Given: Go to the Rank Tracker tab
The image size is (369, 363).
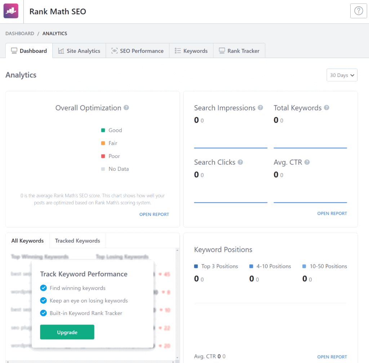Looking at the screenshot, I should pyautogui.click(x=239, y=51).
